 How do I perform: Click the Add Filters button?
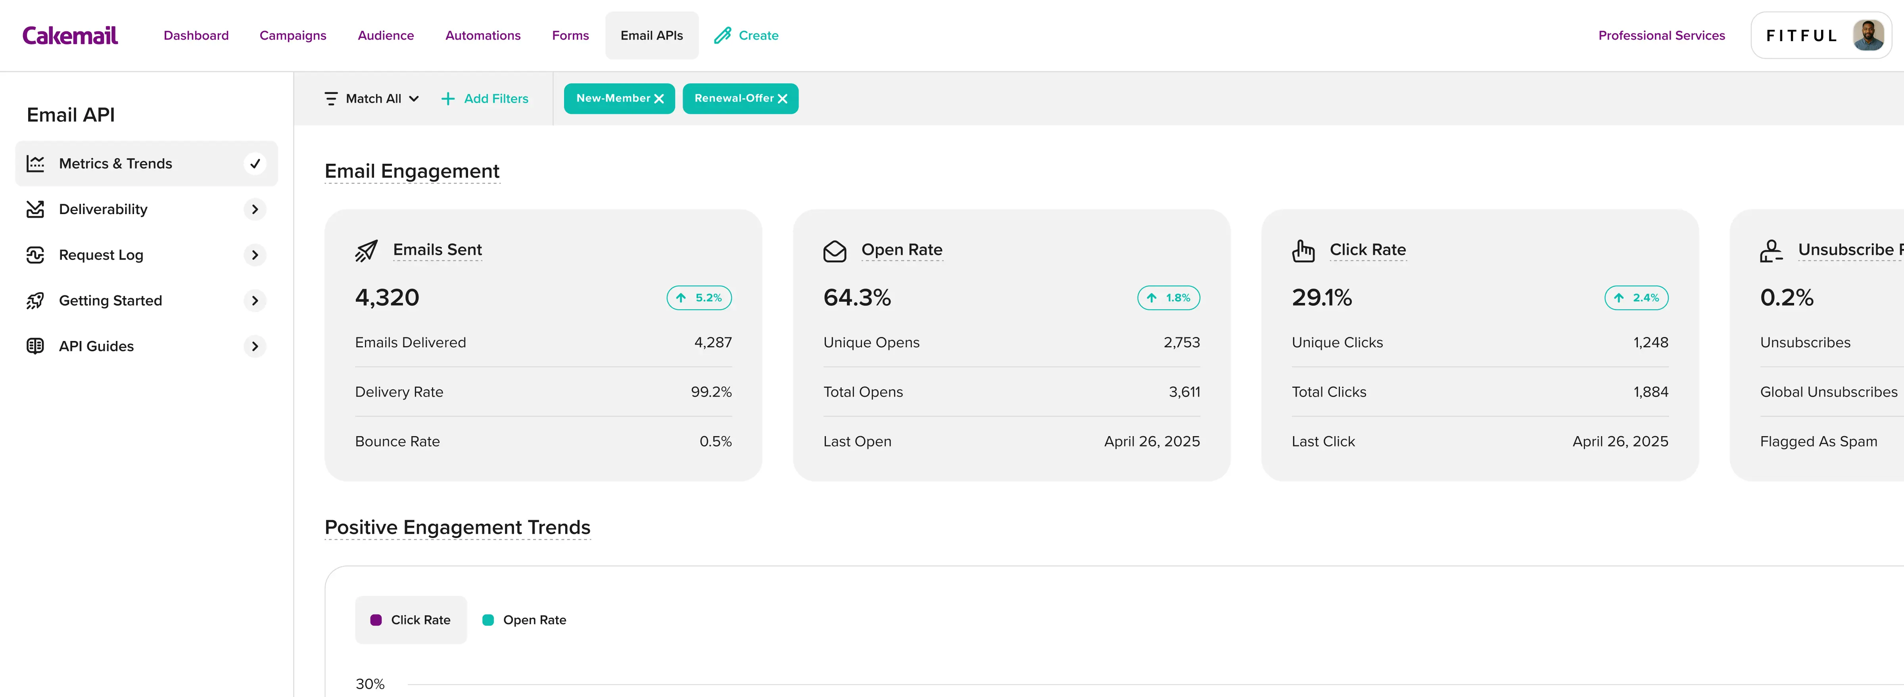[485, 99]
